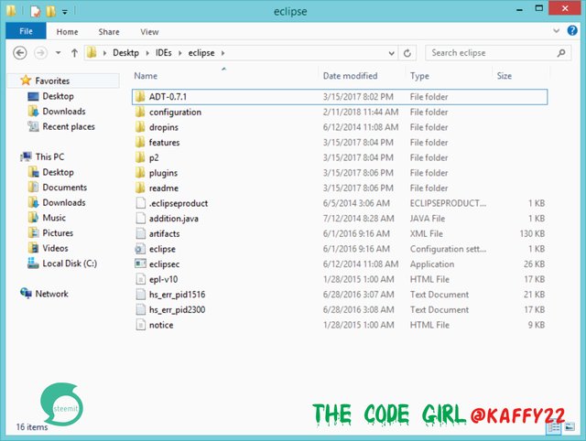Screen dimensions: 586x441
Task: Open Explorer Help question mark
Action: (x=572, y=30)
